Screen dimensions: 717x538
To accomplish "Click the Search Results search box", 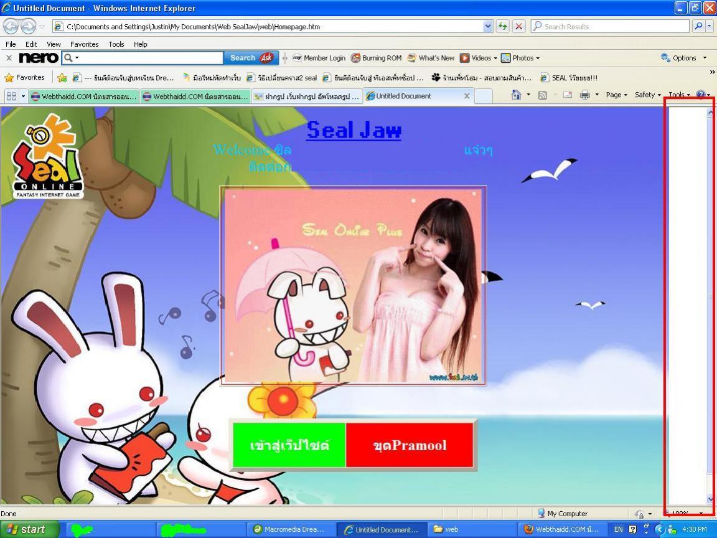I will (611, 27).
